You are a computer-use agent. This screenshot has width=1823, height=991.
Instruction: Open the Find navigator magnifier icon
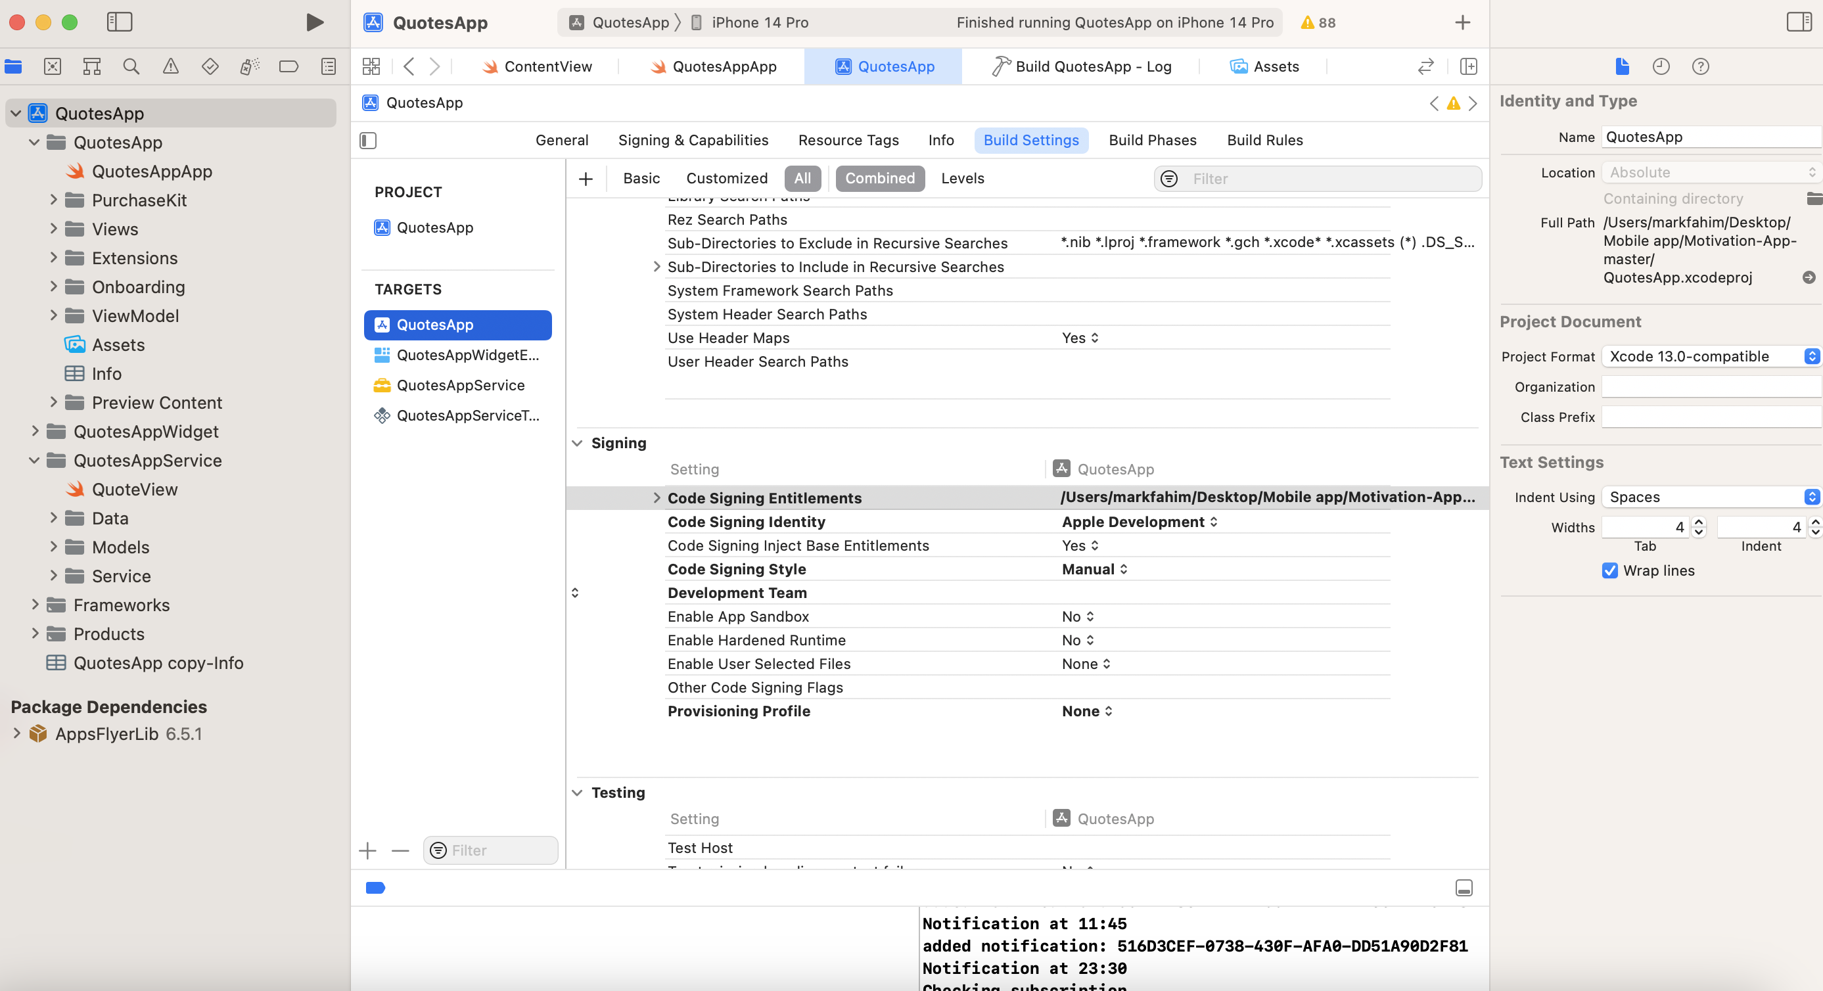pos(131,66)
